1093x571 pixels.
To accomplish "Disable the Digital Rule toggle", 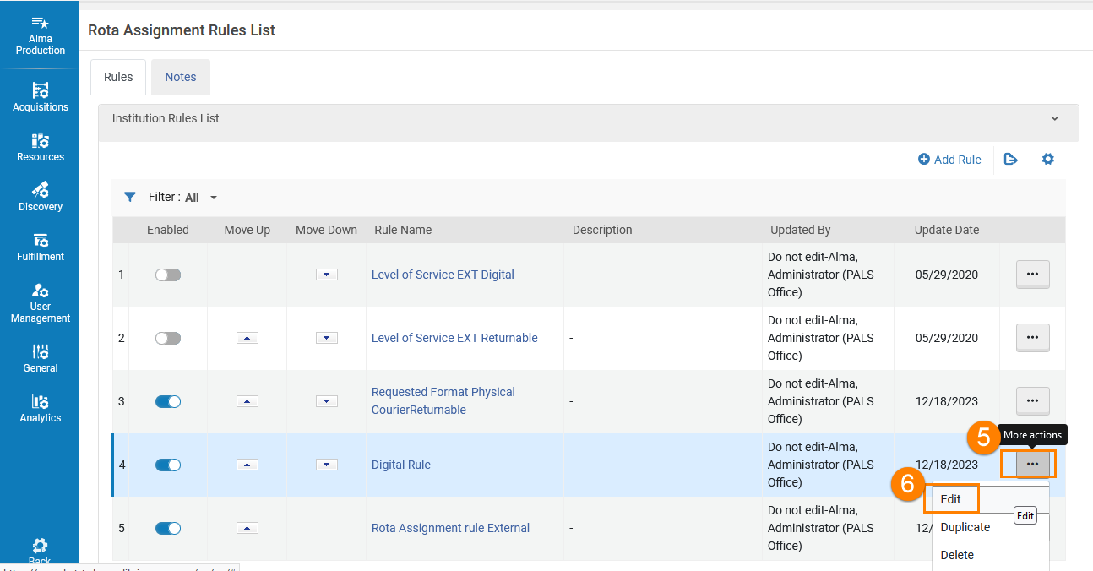I will click(x=168, y=465).
